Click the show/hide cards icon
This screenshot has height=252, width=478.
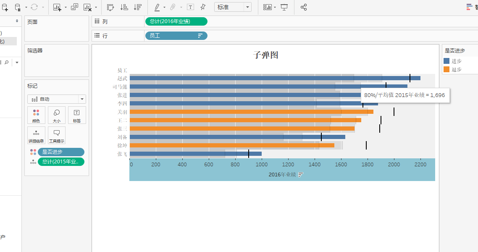pyautogui.click(x=267, y=7)
